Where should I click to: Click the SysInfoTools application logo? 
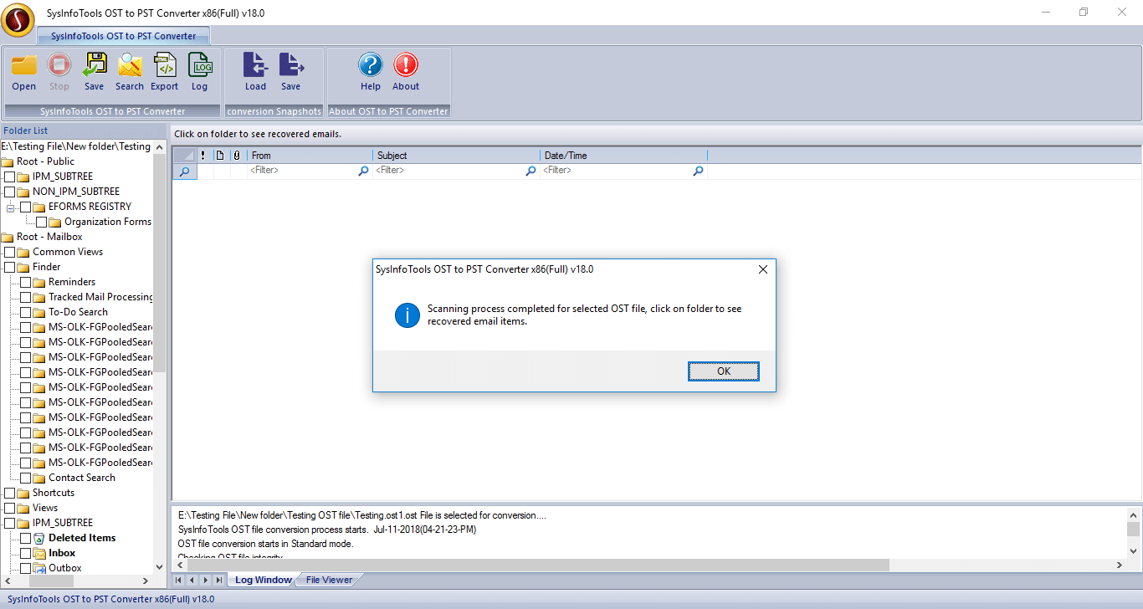[17, 20]
